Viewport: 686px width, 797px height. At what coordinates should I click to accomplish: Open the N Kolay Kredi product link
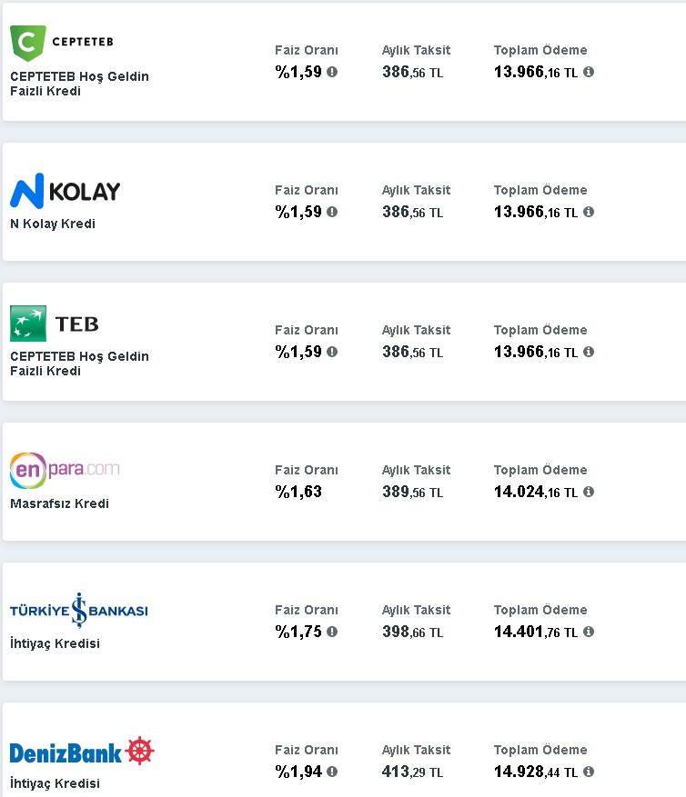click(x=53, y=224)
